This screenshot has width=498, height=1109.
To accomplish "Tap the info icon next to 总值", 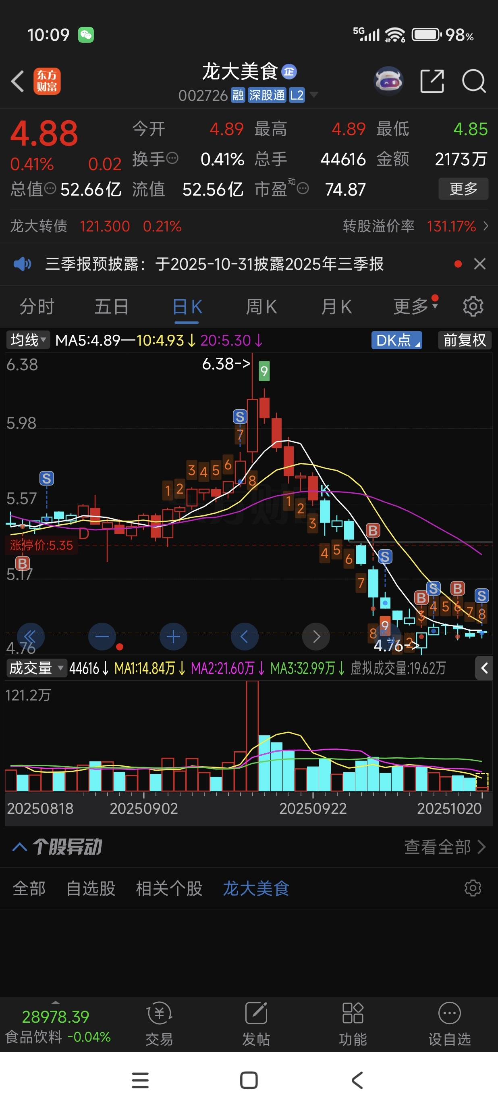I will (50, 189).
